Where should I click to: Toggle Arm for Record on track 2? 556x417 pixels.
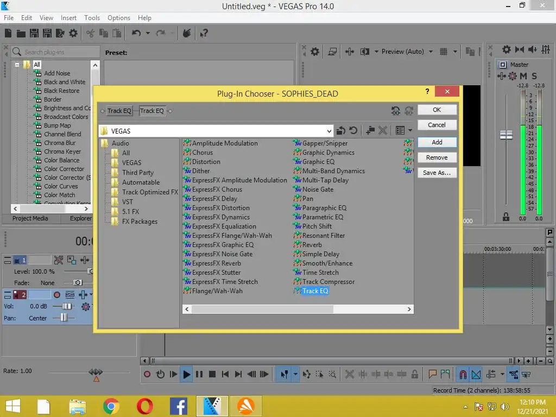pos(56,295)
